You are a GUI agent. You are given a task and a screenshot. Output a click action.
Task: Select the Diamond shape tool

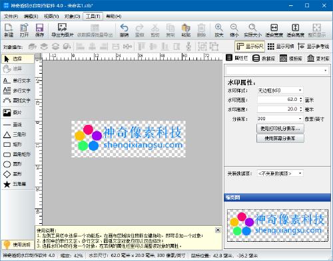pyautogui.click(x=18, y=174)
